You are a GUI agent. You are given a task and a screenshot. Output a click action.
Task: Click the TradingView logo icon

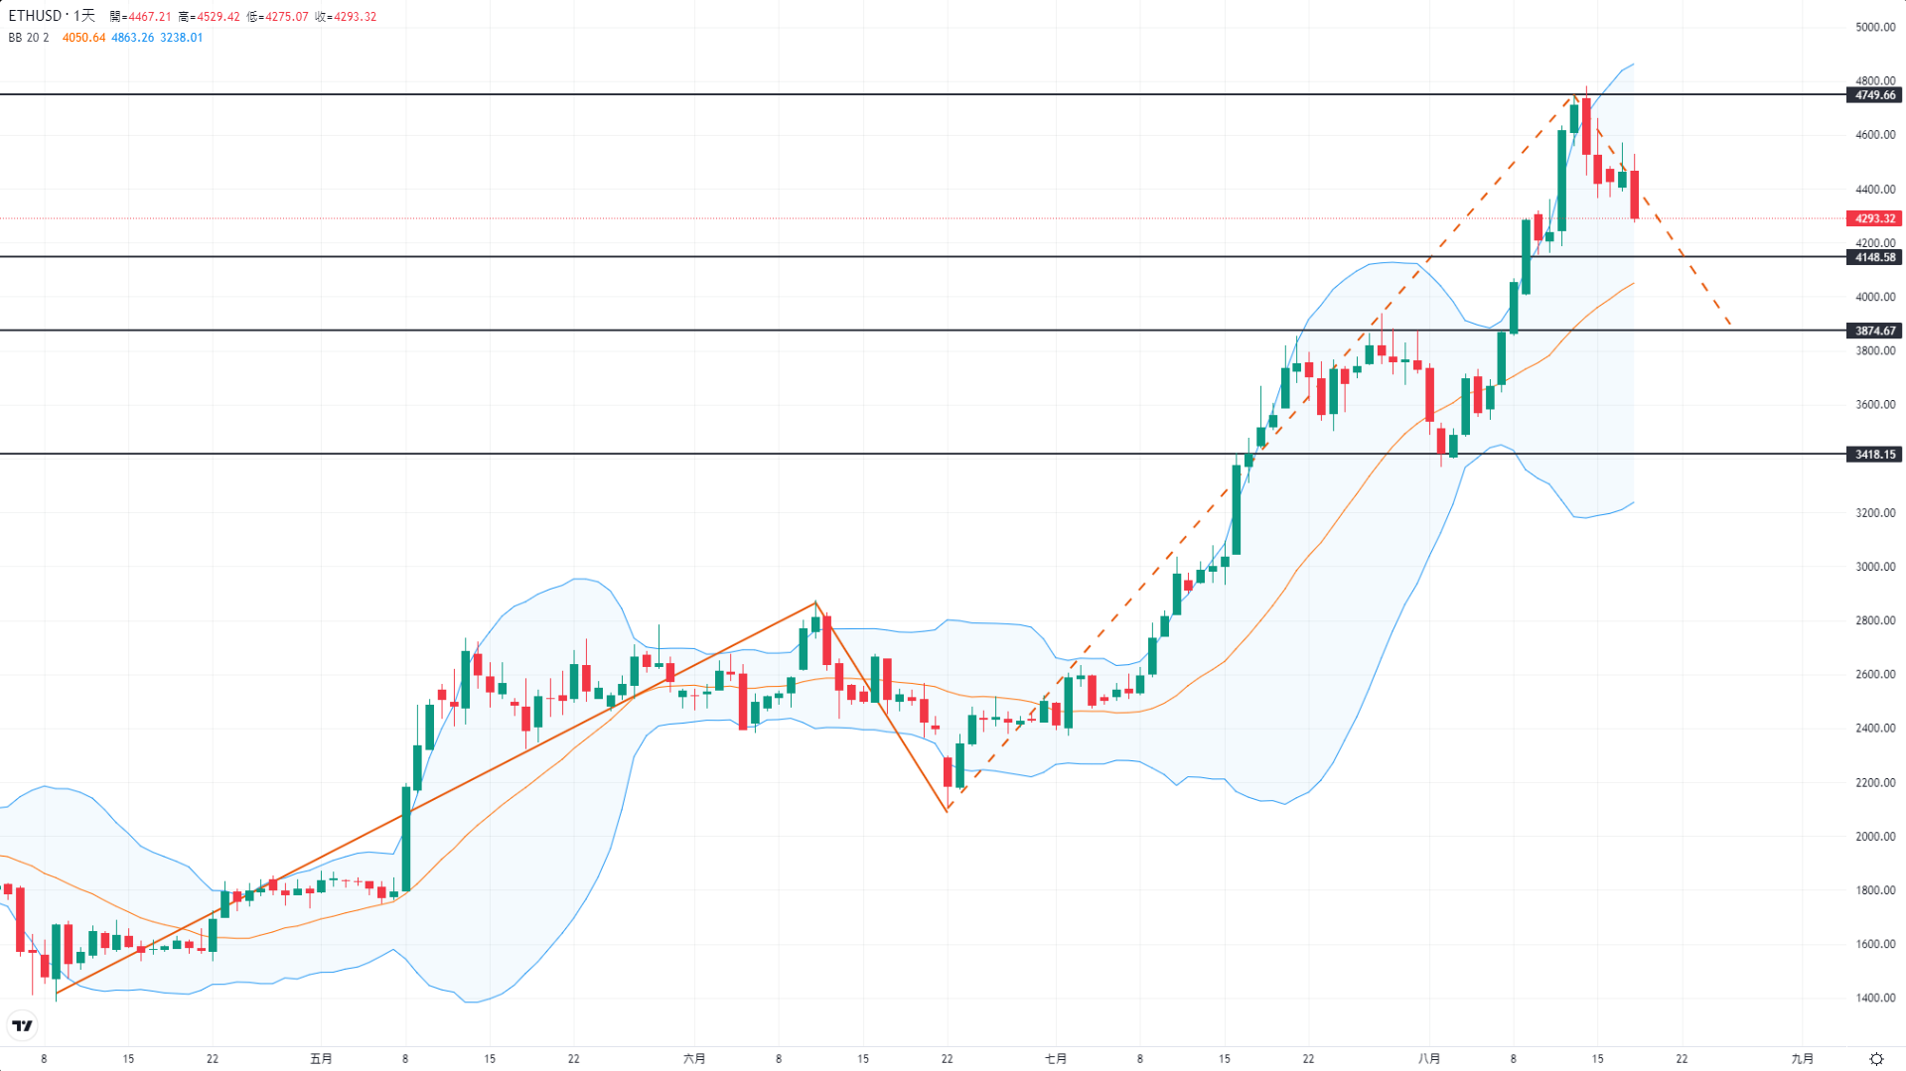[x=22, y=1025]
